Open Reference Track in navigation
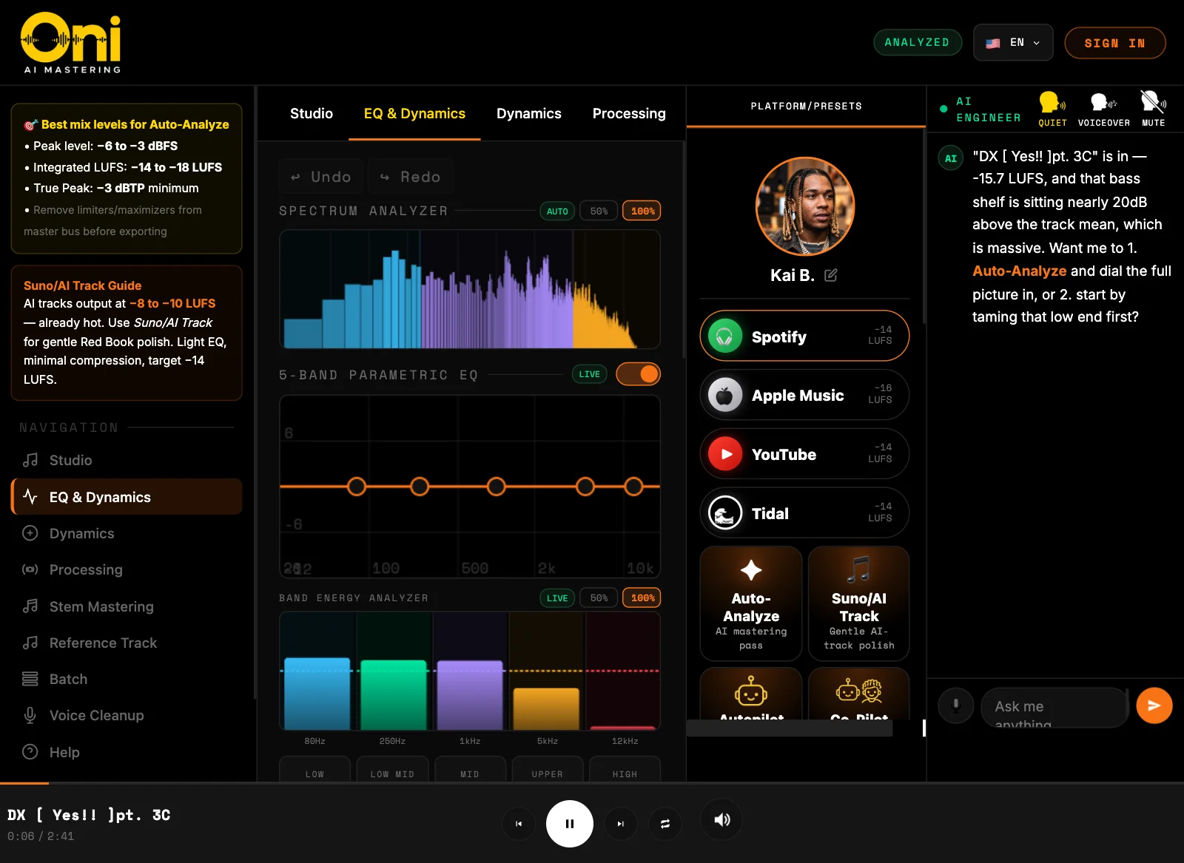The image size is (1184, 863). [x=127, y=643]
